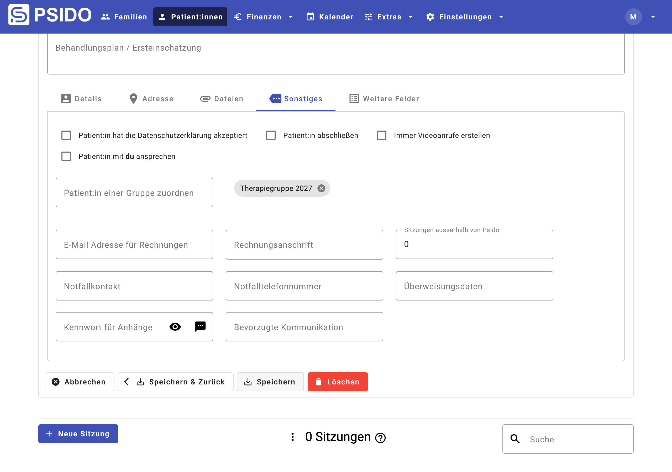Click the Speichern button
The image size is (672, 472).
(270, 382)
